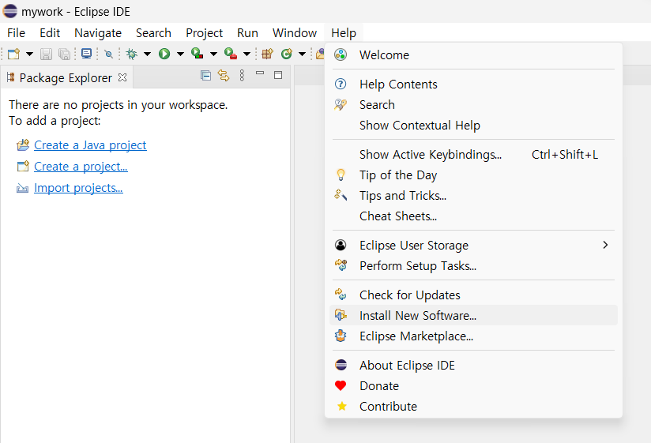Select Tips and Tricks... entry
Screen dimensions: 651x443
[x=473, y=195]
